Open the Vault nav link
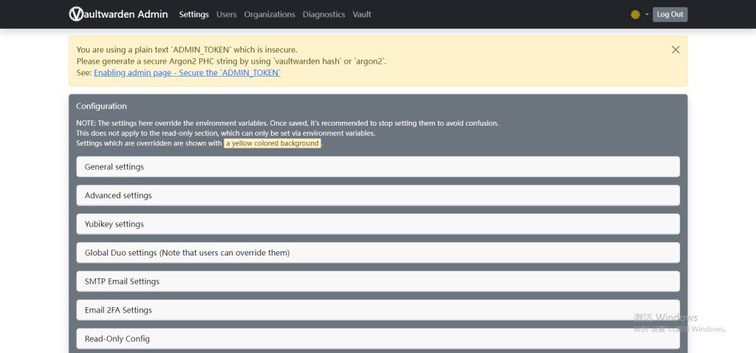Viewport: 756px width, 353px height. pyautogui.click(x=362, y=14)
